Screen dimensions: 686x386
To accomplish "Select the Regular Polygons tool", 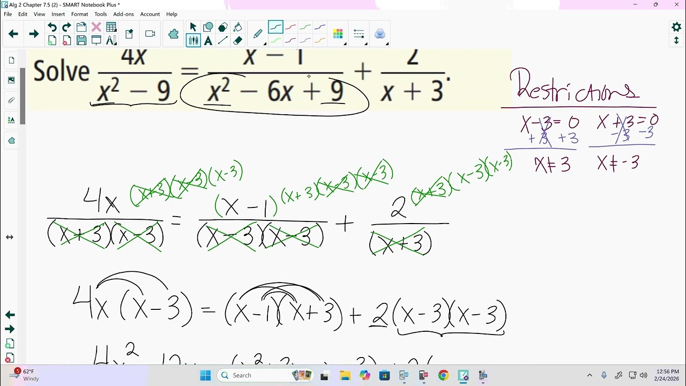I will (223, 27).
